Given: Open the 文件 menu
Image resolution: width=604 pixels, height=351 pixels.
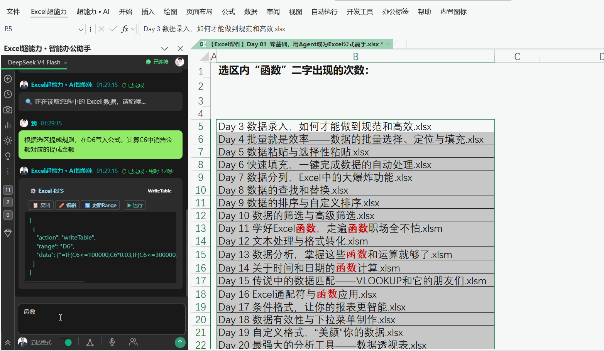Looking at the screenshot, I should coord(13,12).
